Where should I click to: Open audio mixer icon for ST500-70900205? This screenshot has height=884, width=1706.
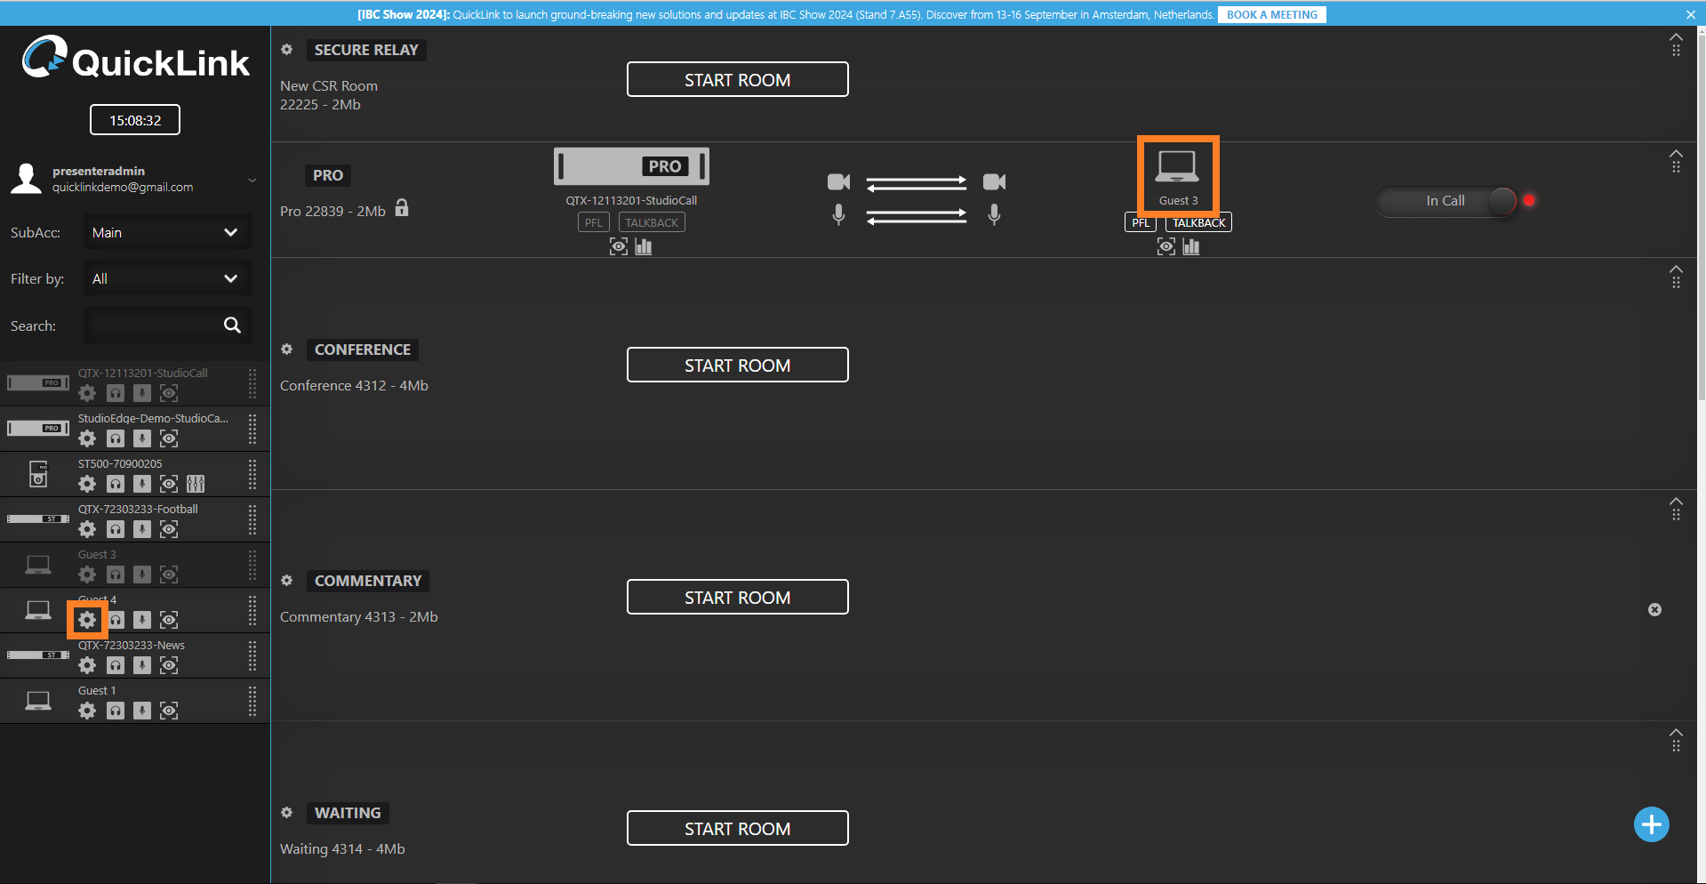tap(196, 484)
